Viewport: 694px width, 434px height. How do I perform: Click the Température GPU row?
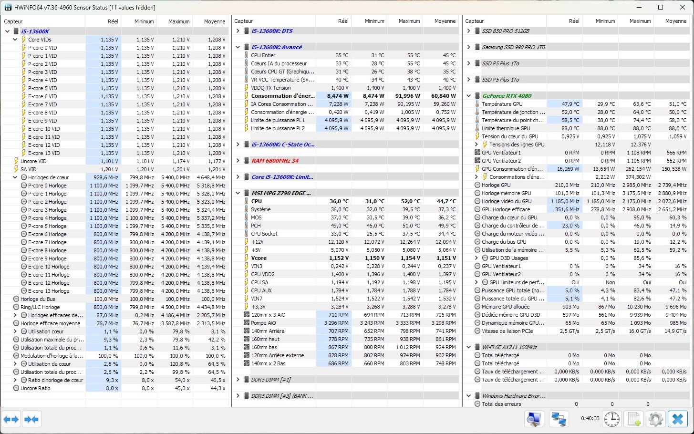502,104
